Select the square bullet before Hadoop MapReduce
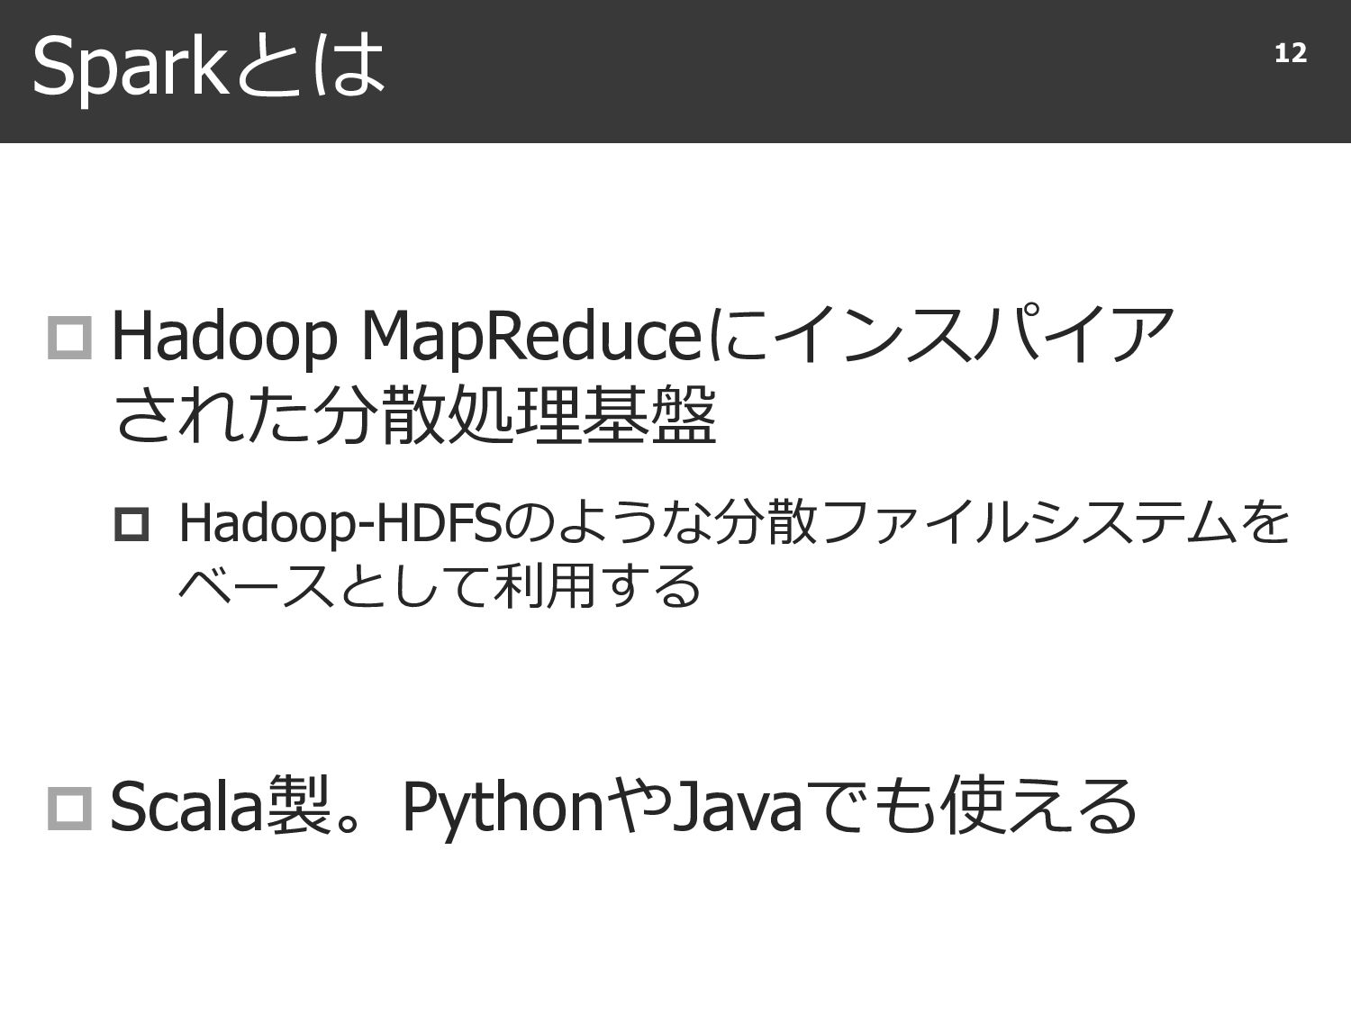Viewport: 1351px width, 1013px height. pos(70,338)
